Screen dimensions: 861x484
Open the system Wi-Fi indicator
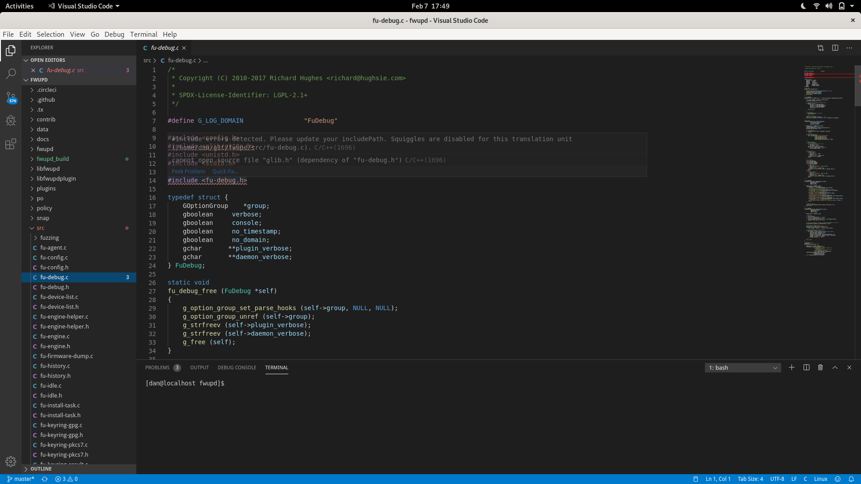pyautogui.click(x=817, y=6)
